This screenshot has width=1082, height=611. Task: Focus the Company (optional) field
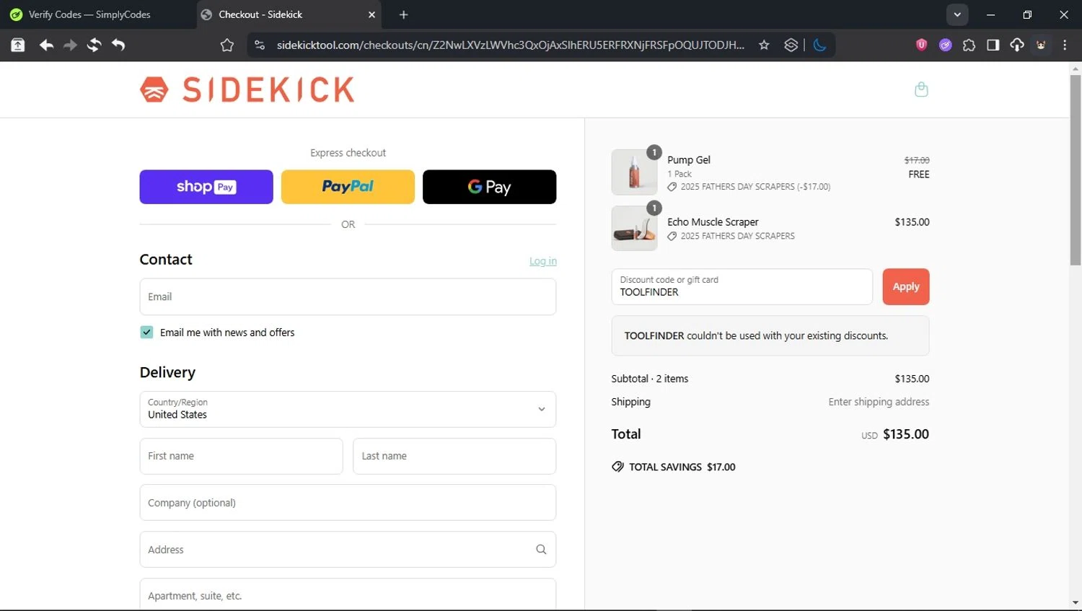coord(348,503)
